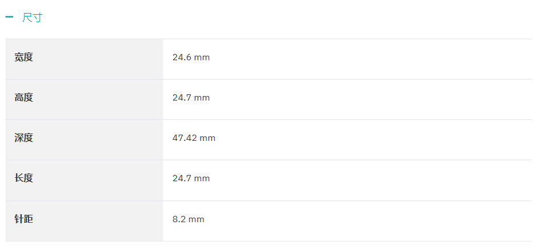Click the 8.2 mm pin pitch value

coord(189,219)
